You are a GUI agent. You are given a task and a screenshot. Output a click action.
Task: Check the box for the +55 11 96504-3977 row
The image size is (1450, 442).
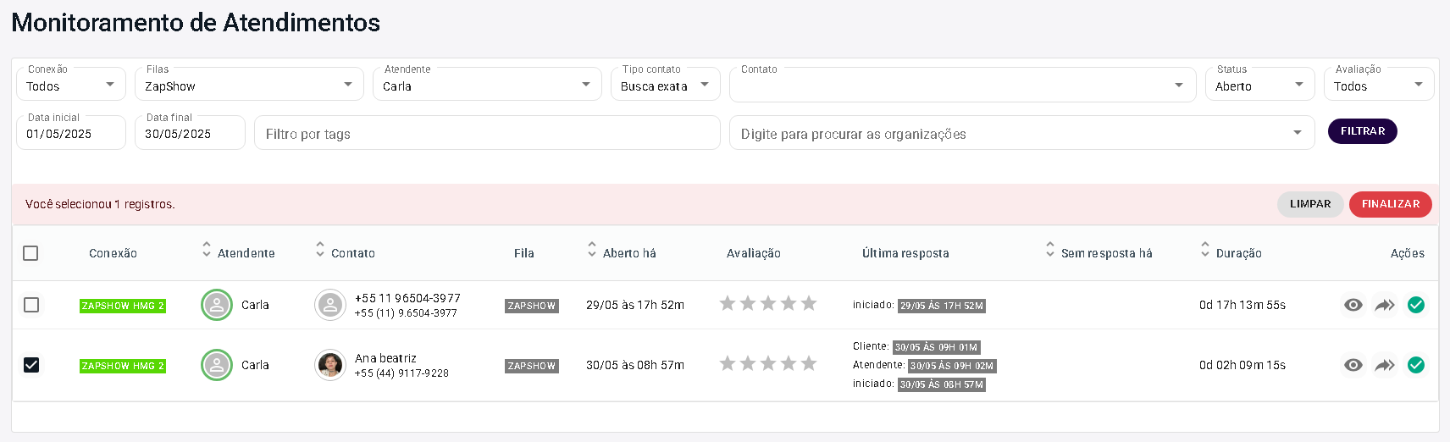tap(31, 305)
